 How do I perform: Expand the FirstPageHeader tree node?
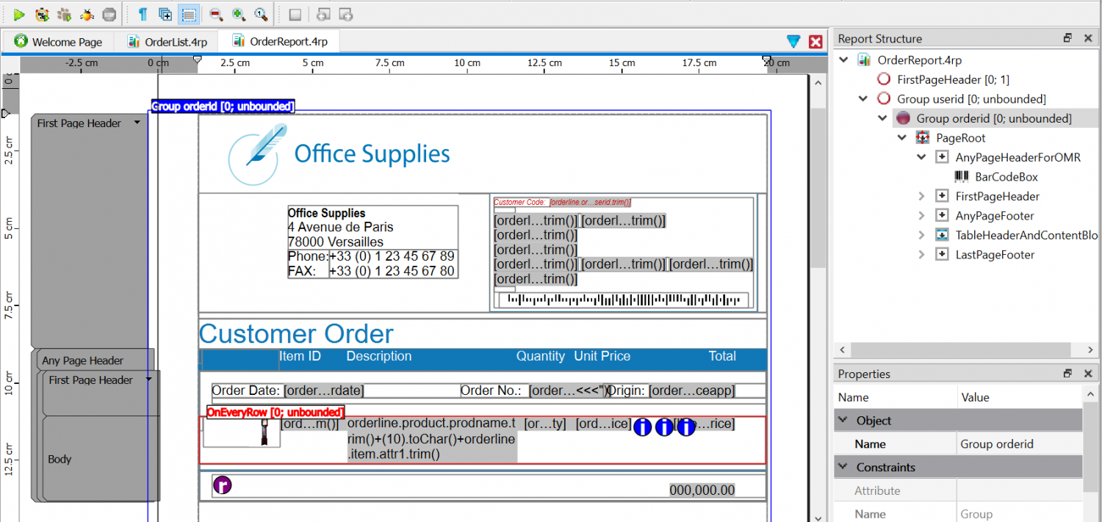pos(921,196)
